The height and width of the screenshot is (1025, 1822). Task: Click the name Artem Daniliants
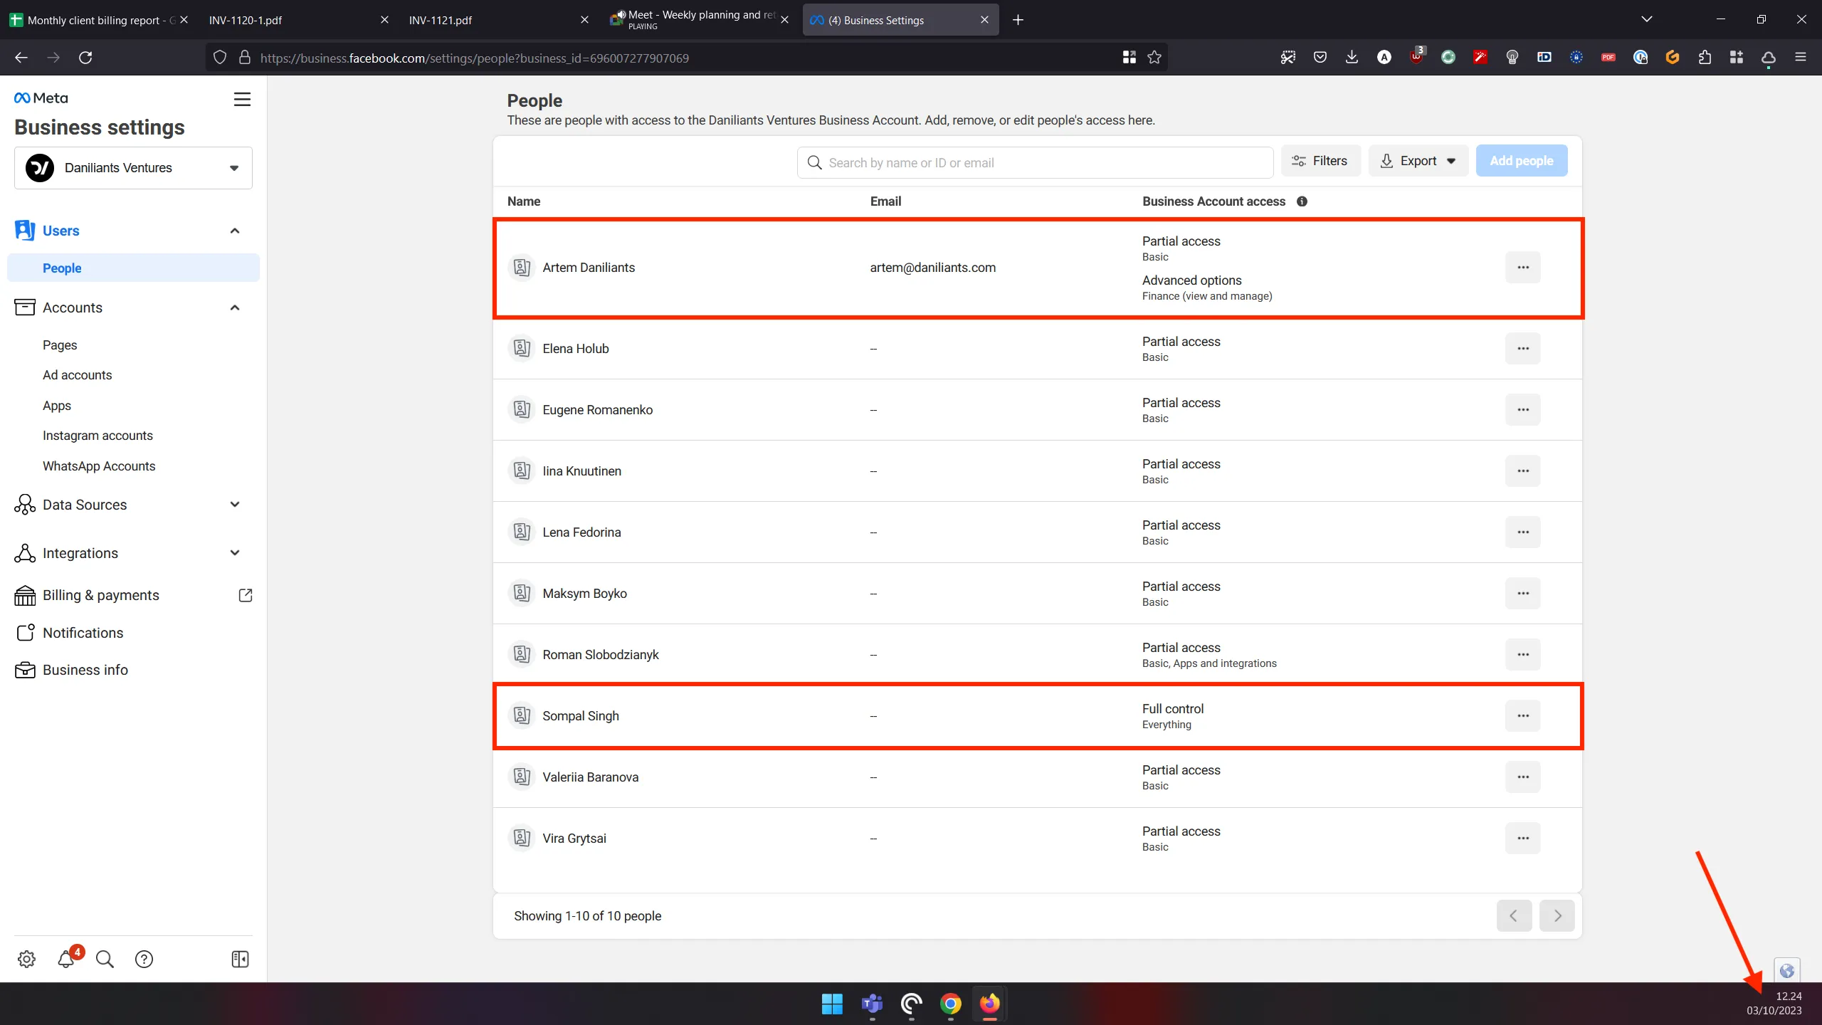tap(589, 268)
